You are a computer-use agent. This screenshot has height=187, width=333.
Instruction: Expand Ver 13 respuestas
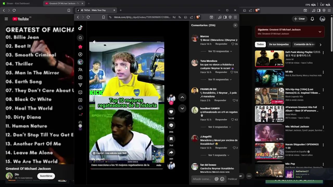220,51
